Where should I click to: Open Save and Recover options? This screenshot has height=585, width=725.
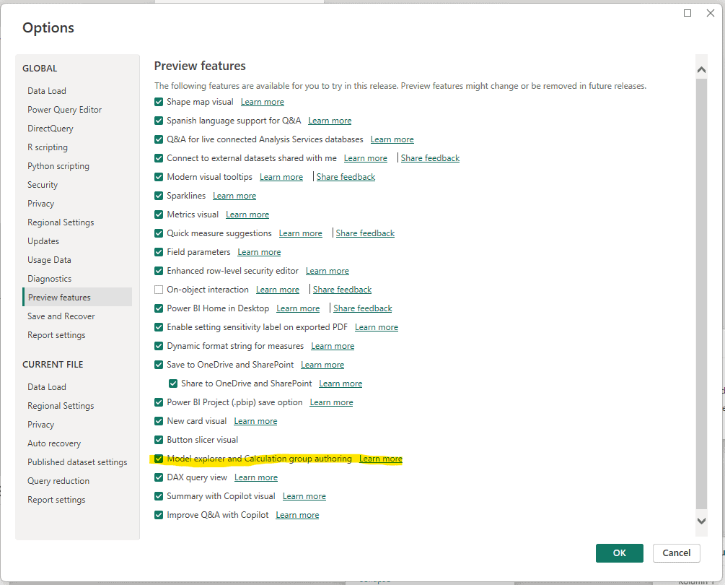point(61,316)
